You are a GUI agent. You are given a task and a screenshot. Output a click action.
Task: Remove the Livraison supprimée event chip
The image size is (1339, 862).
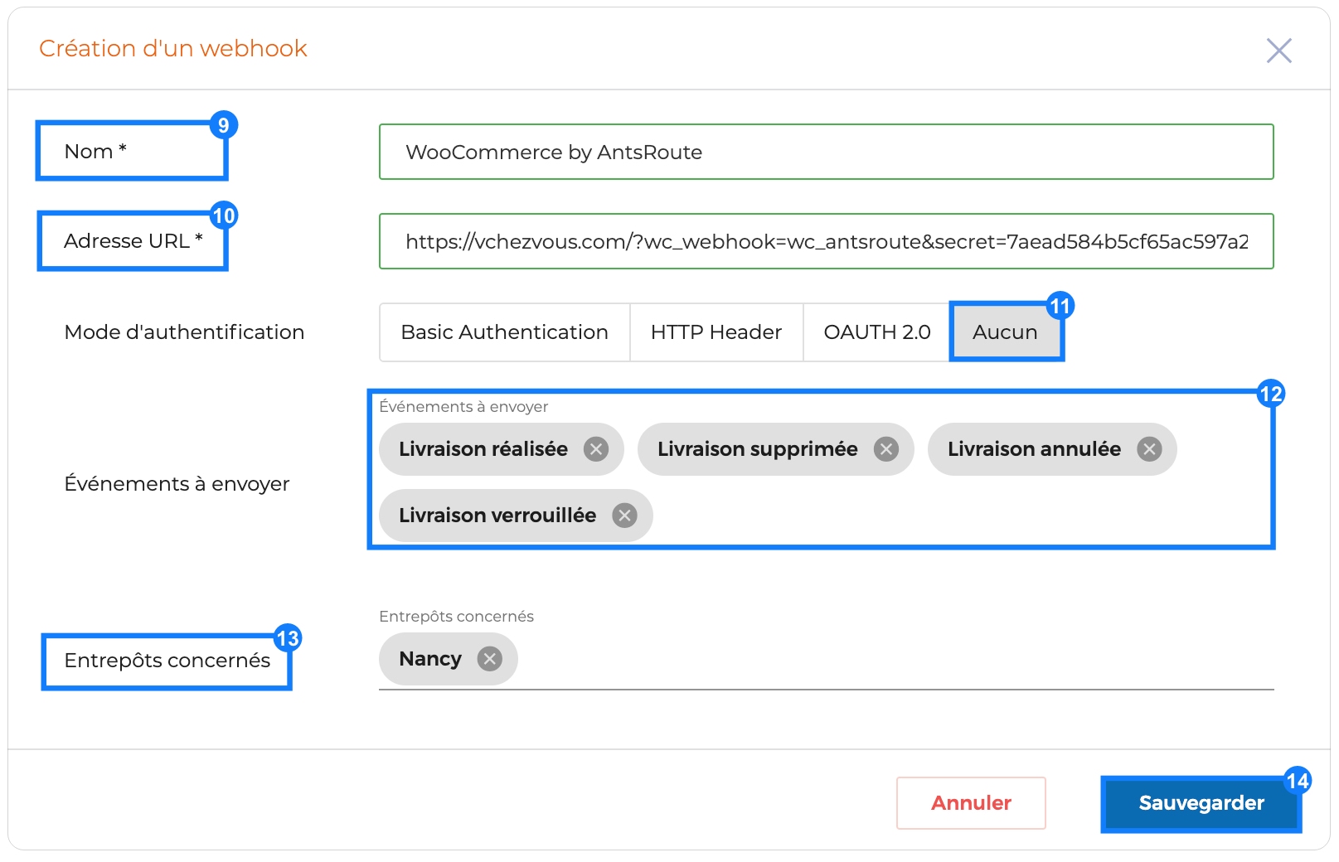point(885,449)
